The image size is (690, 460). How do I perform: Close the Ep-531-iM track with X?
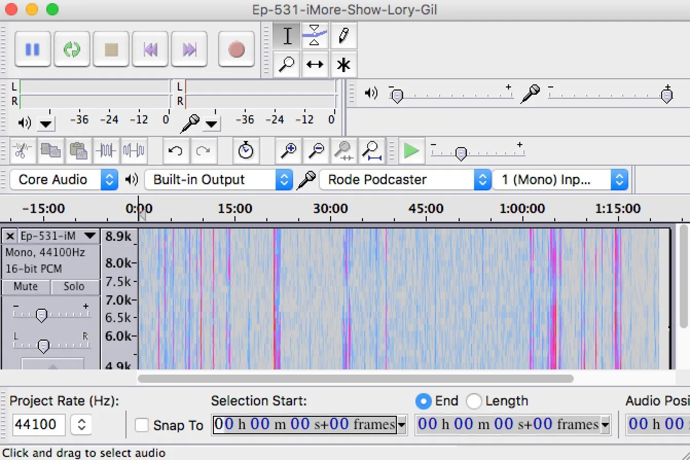(x=10, y=236)
